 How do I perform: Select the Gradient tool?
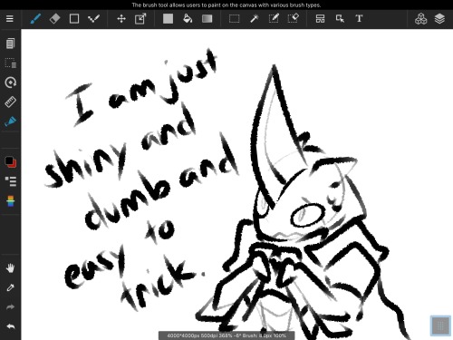[207, 19]
